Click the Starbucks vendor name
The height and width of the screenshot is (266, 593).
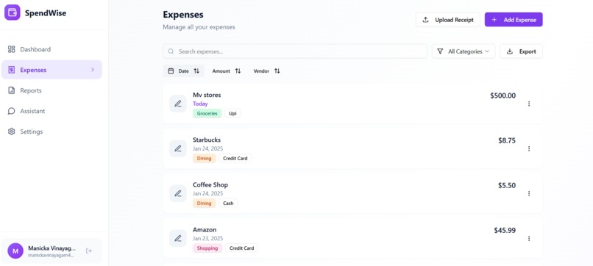point(207,140)
